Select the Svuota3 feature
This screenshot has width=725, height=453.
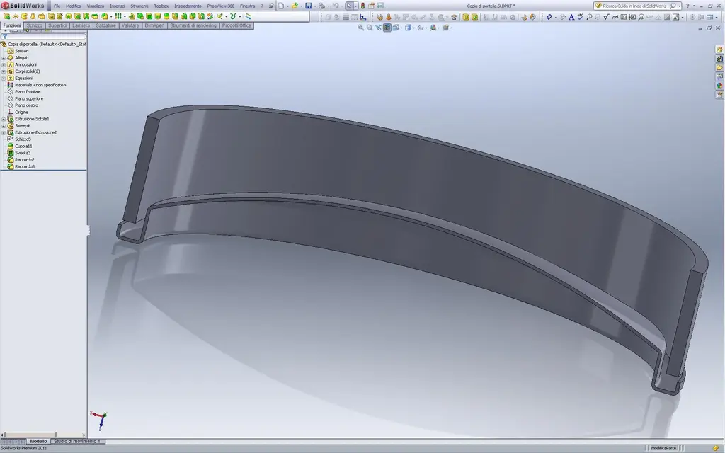(x=22, y=153)
